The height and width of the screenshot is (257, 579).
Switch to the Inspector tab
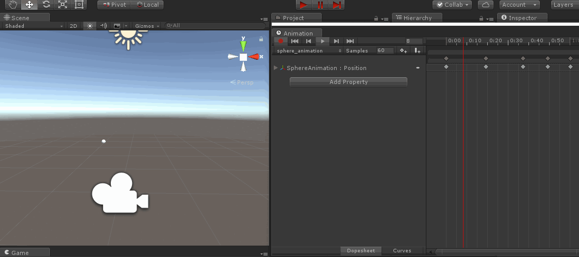click(x=522, y=18)
